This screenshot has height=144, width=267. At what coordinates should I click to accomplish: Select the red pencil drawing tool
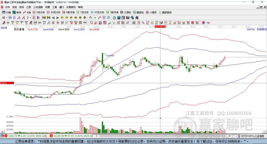pyautogui.click(x=4, y=23)
